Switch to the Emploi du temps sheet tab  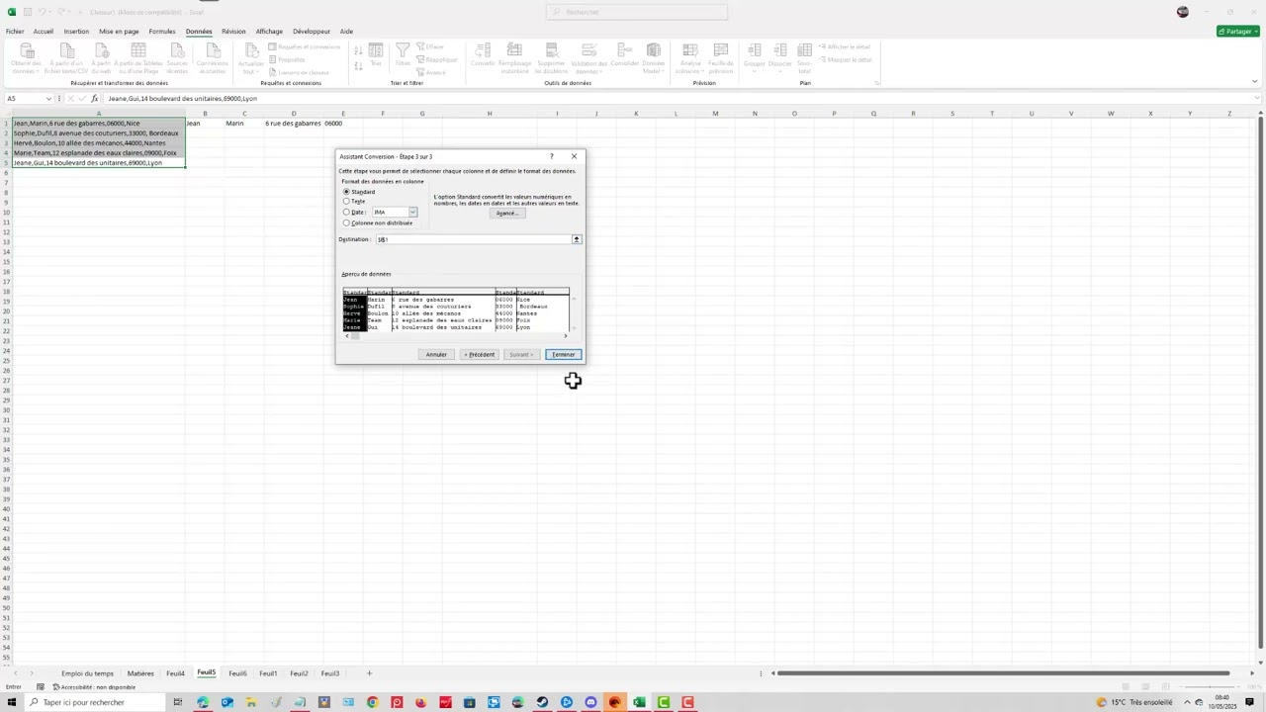[x=87, y=673]
